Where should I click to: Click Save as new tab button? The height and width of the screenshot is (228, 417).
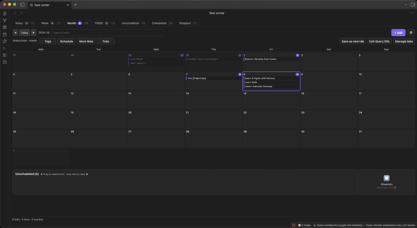tap(353, 42)
